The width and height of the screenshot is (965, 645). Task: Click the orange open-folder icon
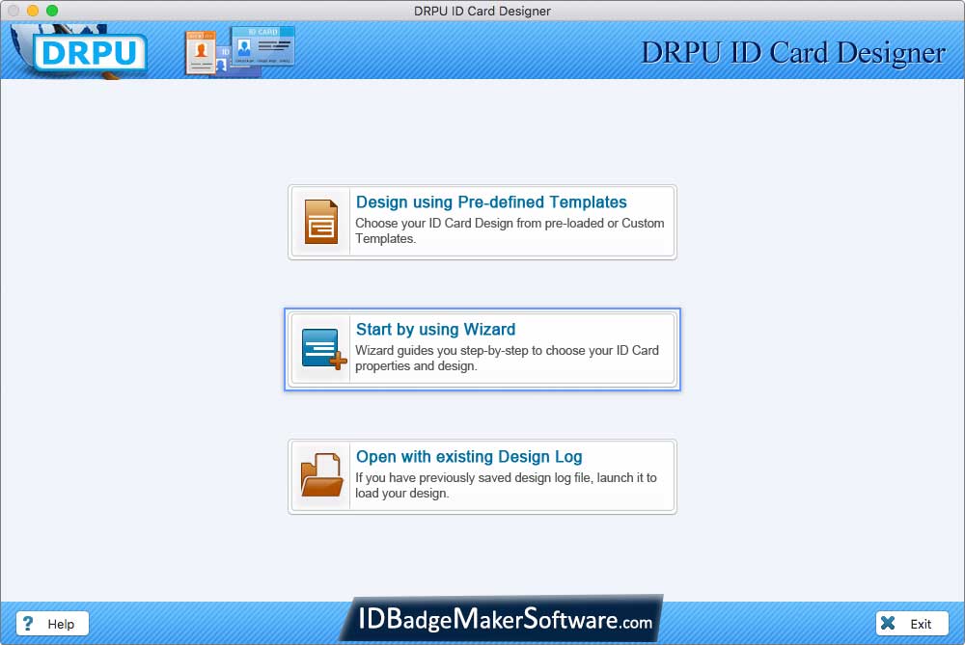coord(321,474)
